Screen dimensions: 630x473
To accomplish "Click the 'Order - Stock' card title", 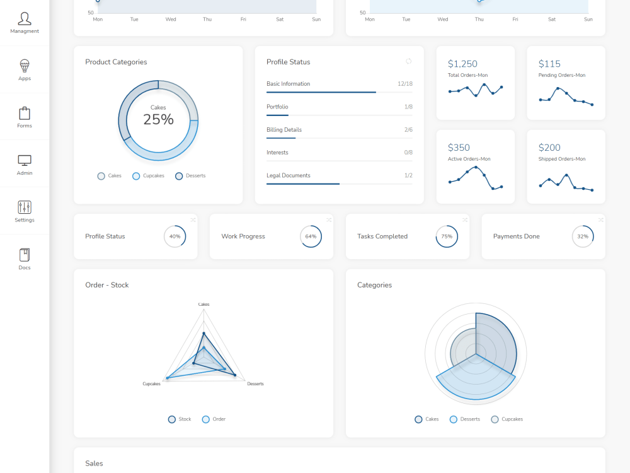I will click(x=107, y=285).
